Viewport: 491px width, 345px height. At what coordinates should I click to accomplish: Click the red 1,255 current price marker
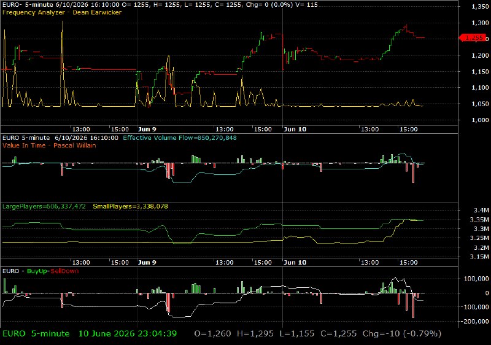[x=473, y=38]
